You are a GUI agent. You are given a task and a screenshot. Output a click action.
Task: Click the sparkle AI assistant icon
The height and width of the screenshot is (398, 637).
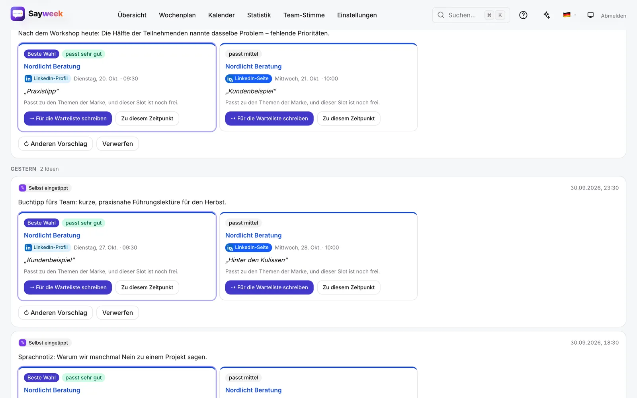coord(547,15)
